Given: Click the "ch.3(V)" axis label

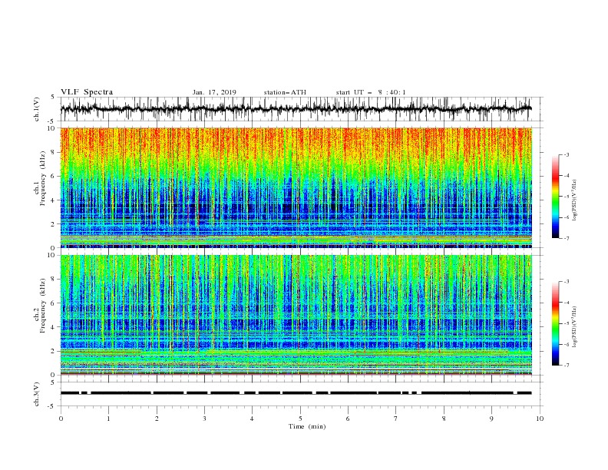Looking at the screenshot, I should (x=37, y=394).
